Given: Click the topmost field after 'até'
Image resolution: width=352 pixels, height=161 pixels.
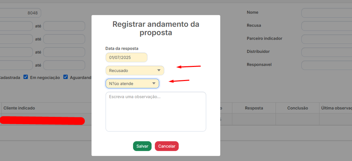Looking at the screenshot, I should coord(64,26).
